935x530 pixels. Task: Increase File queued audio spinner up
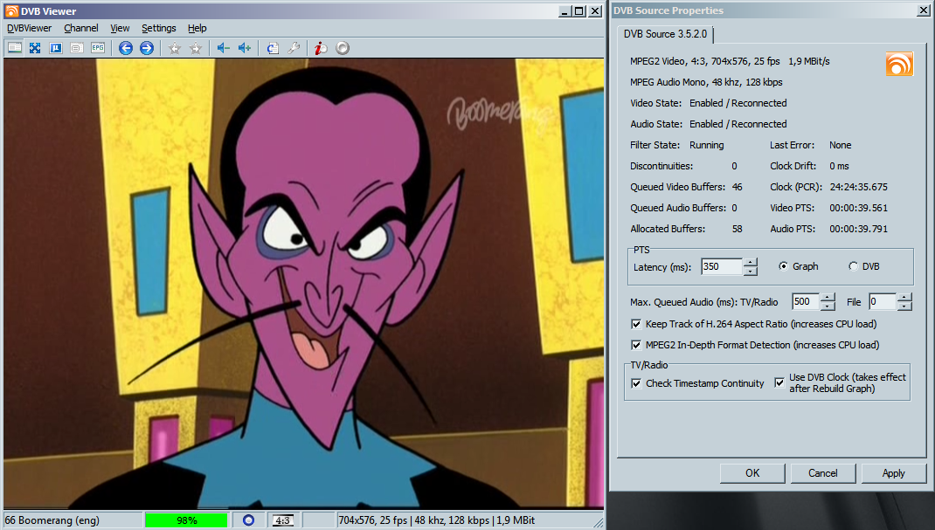[x=904, y=297]
